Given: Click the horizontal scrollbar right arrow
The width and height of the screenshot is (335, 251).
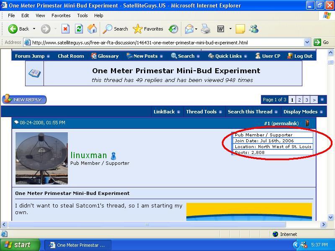Looking at the screenshot, I should 323,224.
